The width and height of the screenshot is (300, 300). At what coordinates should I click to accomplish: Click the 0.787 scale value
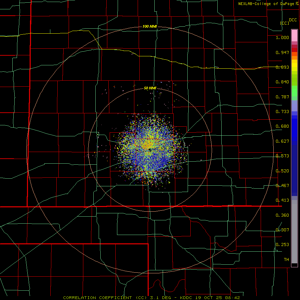[x=282, y=97]
